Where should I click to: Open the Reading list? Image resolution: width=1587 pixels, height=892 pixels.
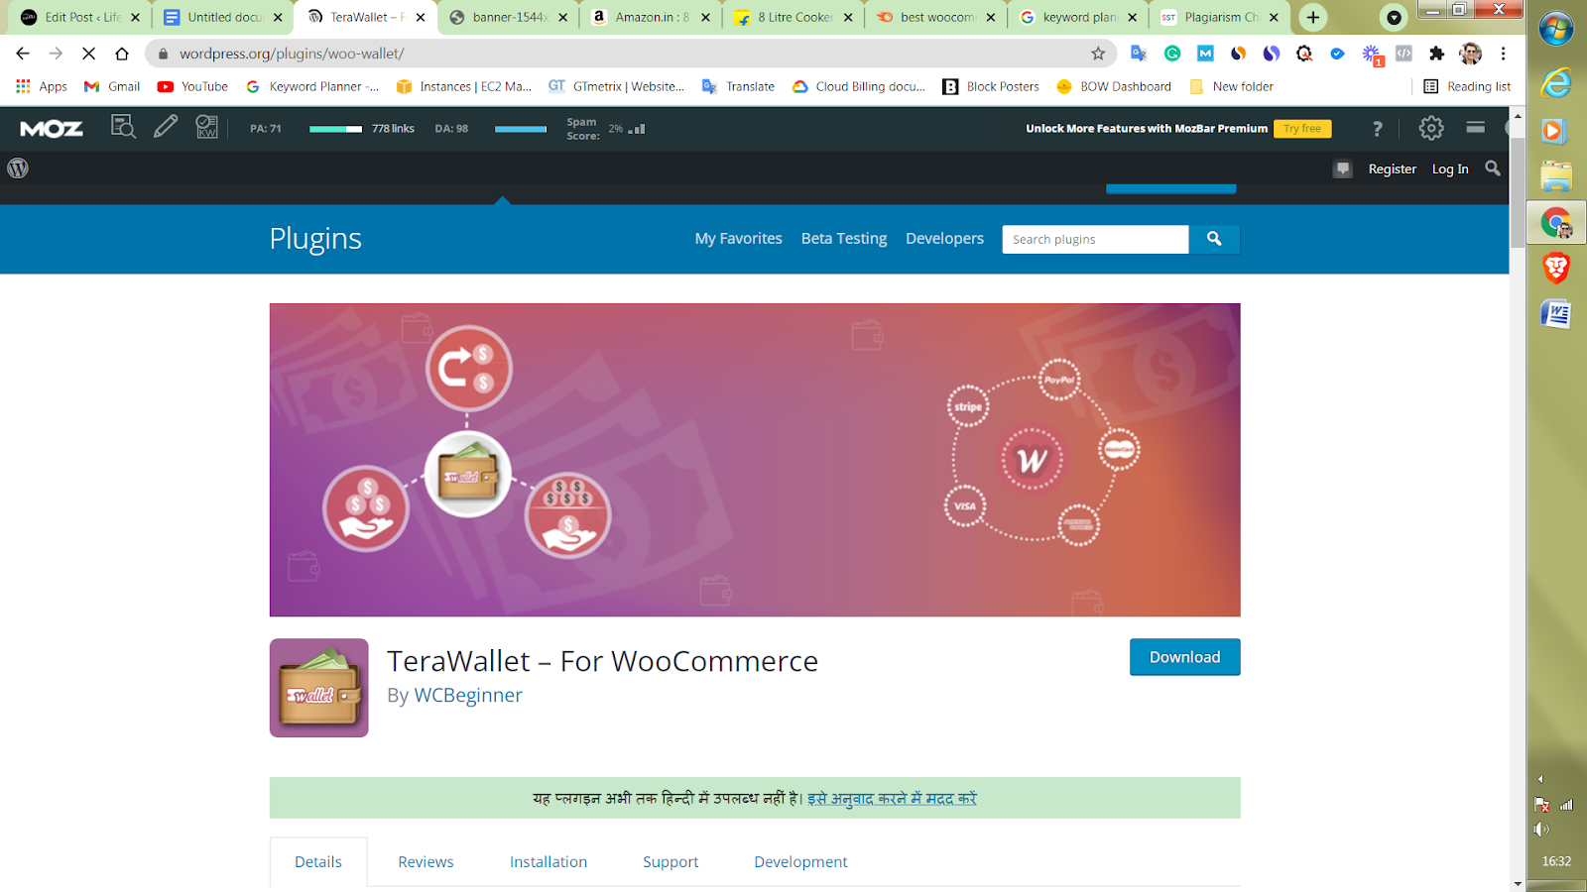[1468, 86]
